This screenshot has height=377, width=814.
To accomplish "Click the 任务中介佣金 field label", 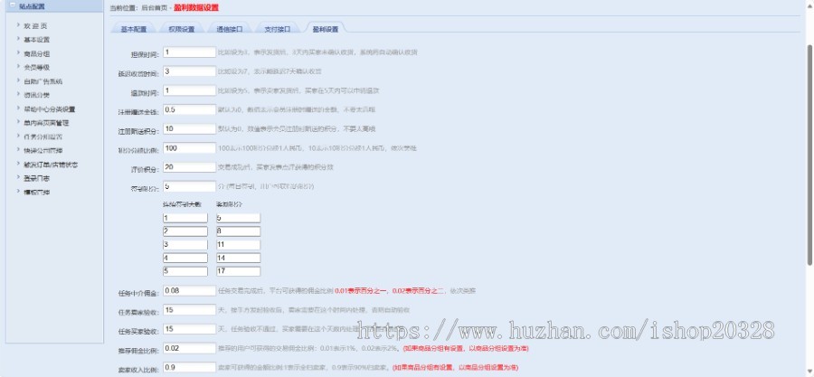I will pos(138,293).
